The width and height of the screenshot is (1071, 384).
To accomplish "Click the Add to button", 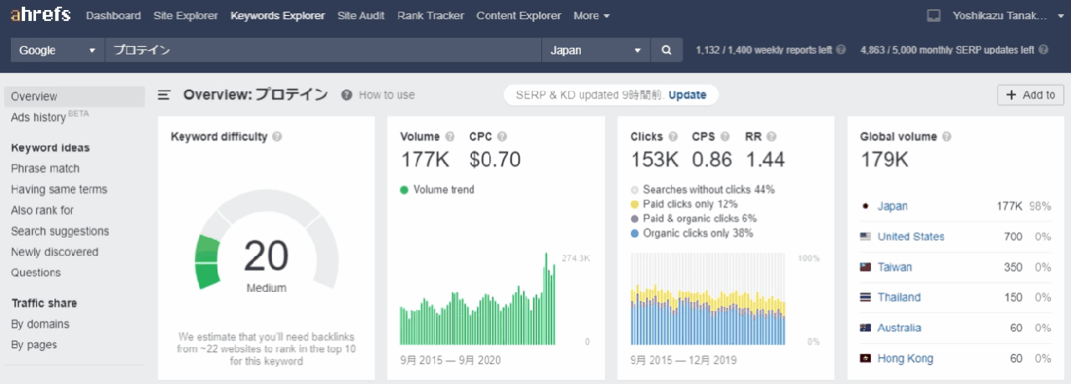I will point(1030,95).
